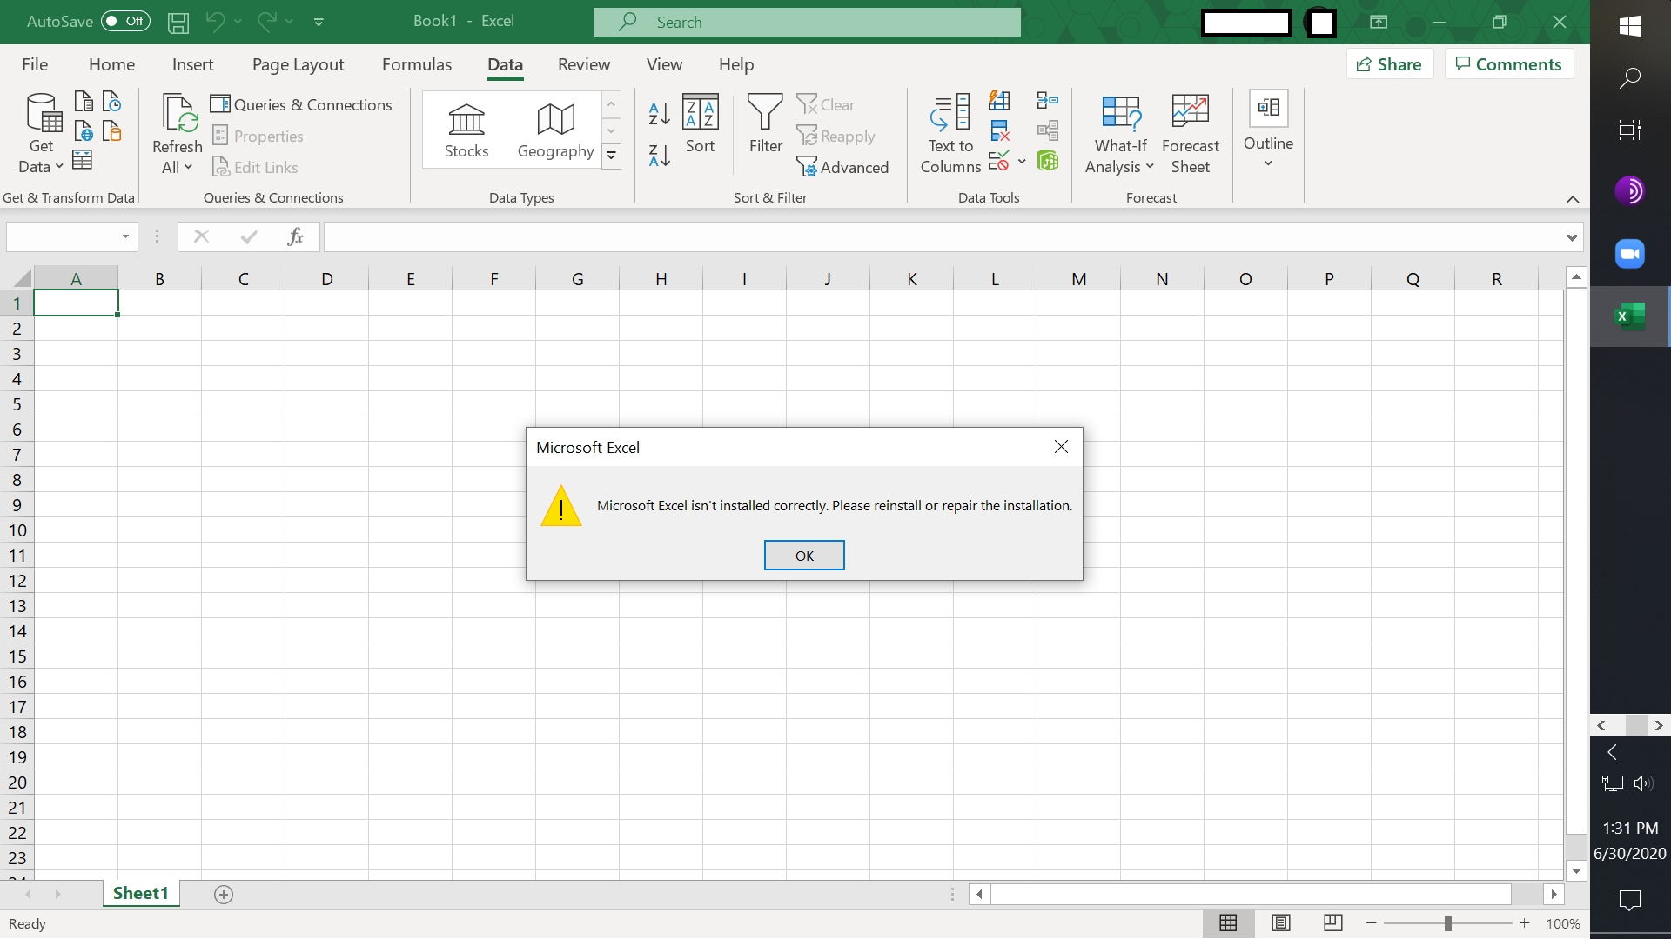Click the Consolidate icon
Viewport: 1671px width, 939px height.
[1048, 101]
